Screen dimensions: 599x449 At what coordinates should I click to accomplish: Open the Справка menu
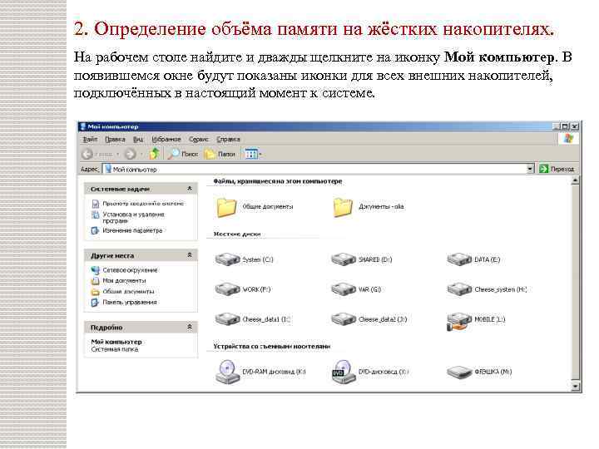pyautogui.click(x=228, y=140)
